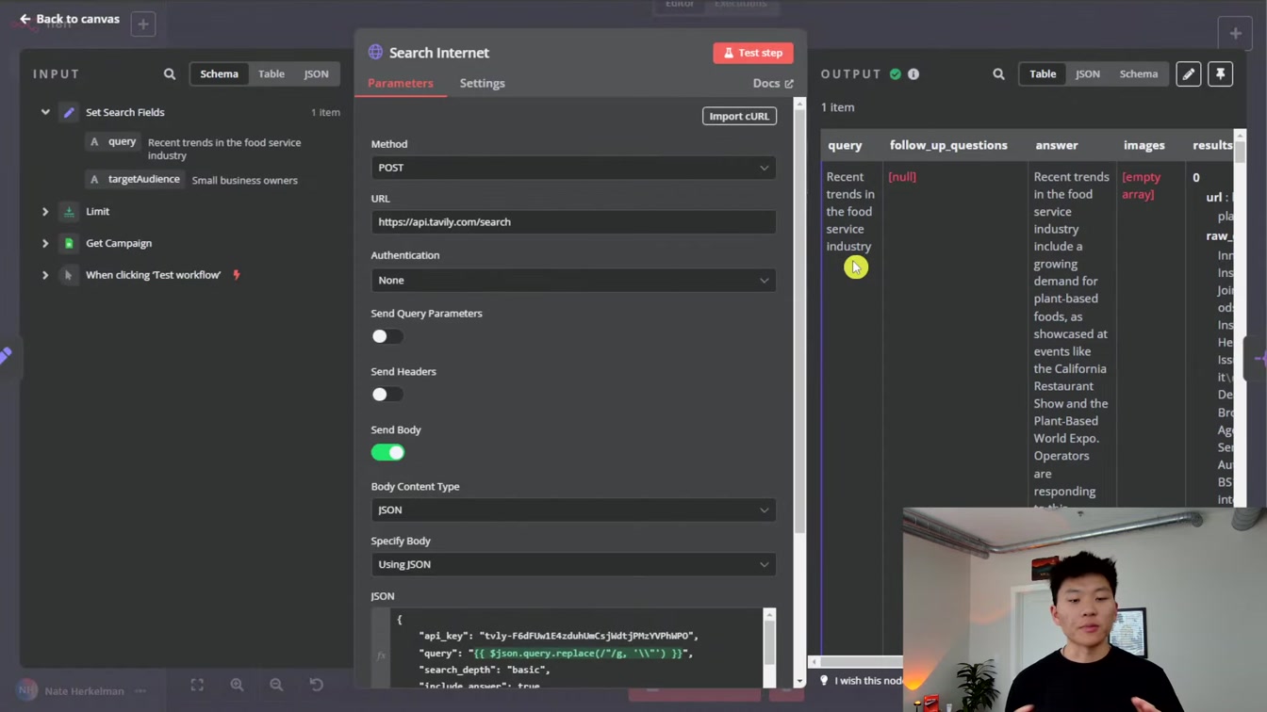
Task: Search the OUTPUT panel data
Action: pos(998,73)
